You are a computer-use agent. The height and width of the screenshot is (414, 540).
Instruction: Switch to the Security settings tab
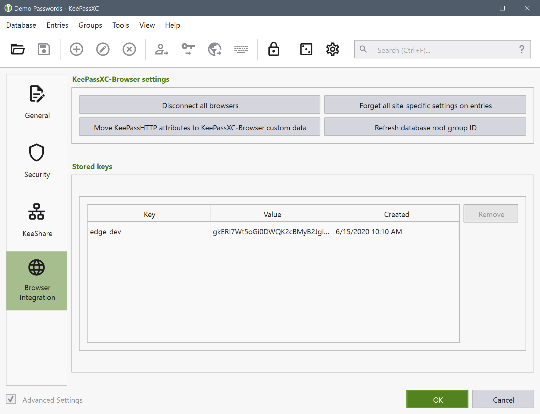click(37, 161)
